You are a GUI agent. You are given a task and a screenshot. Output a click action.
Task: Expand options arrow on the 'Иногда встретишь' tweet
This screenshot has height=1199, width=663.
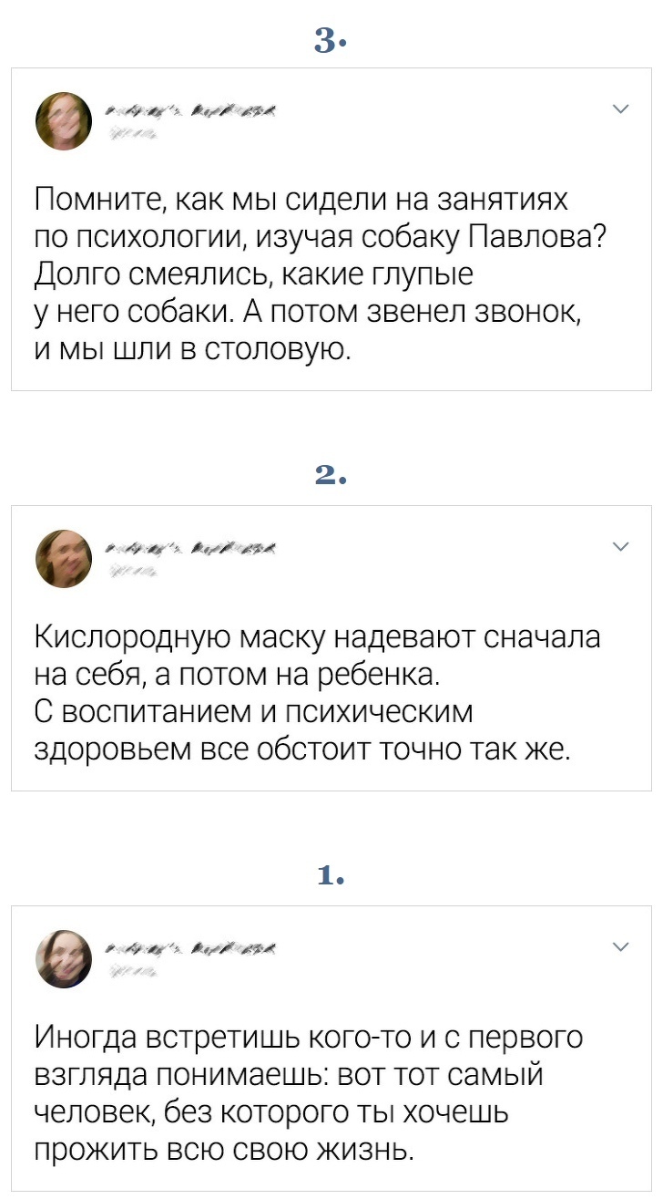coord(620,946)
